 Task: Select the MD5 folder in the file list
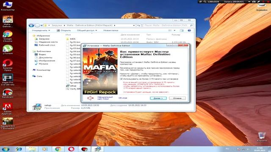pyautogui.click(x=71, y=39)
